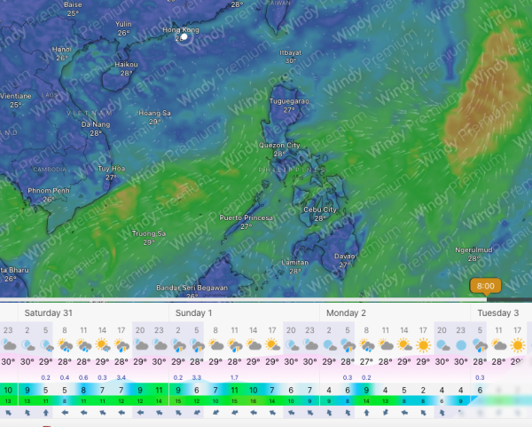The width and height of the screenshot is (532, 427).
Task: Select the Monday 23:00 clear moon icon
Action: [x=462, y=344]
